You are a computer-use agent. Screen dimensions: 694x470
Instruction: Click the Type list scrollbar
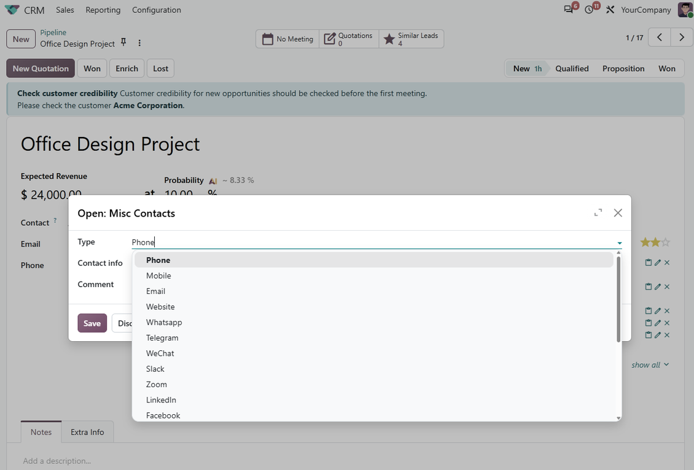pyautogui.click(x=618, y=298)
